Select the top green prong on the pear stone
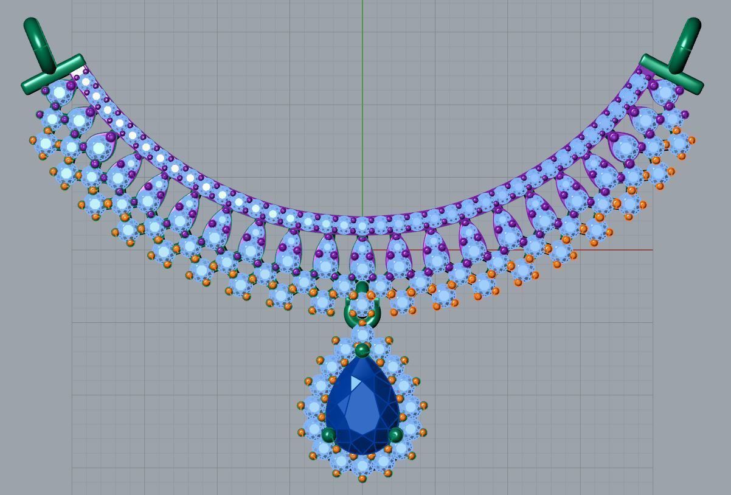Screen dimensions: 731x495 click(x=362, y=350)
